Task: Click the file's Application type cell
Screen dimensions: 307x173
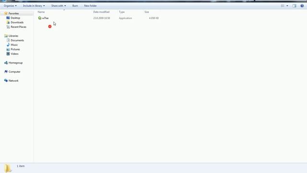Action: (x=125, y=18)
